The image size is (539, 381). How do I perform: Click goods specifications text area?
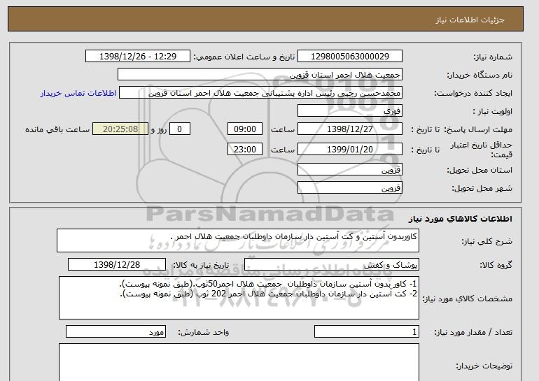tap(239, 298)
